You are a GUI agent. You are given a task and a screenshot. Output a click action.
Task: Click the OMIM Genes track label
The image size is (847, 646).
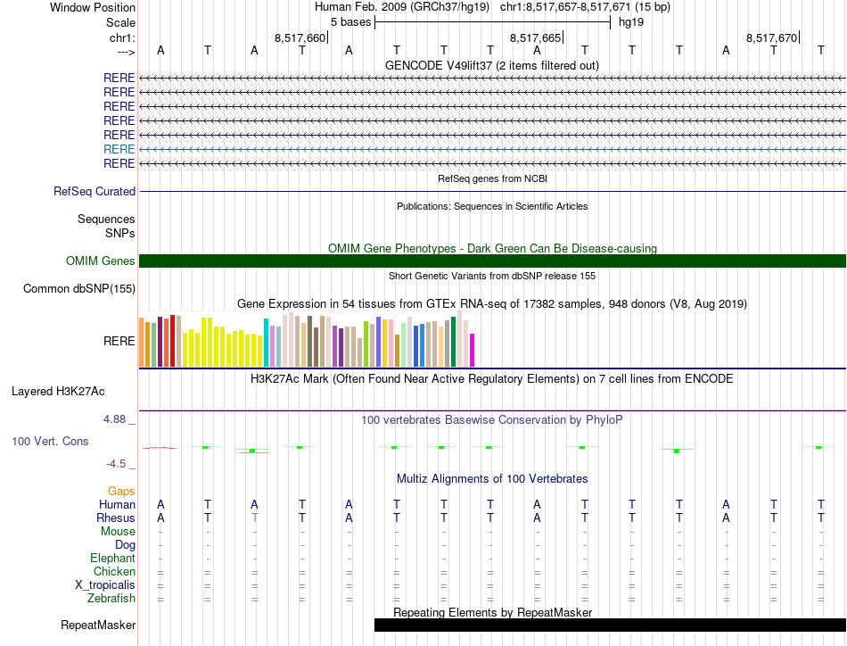[x=101, y=261]
